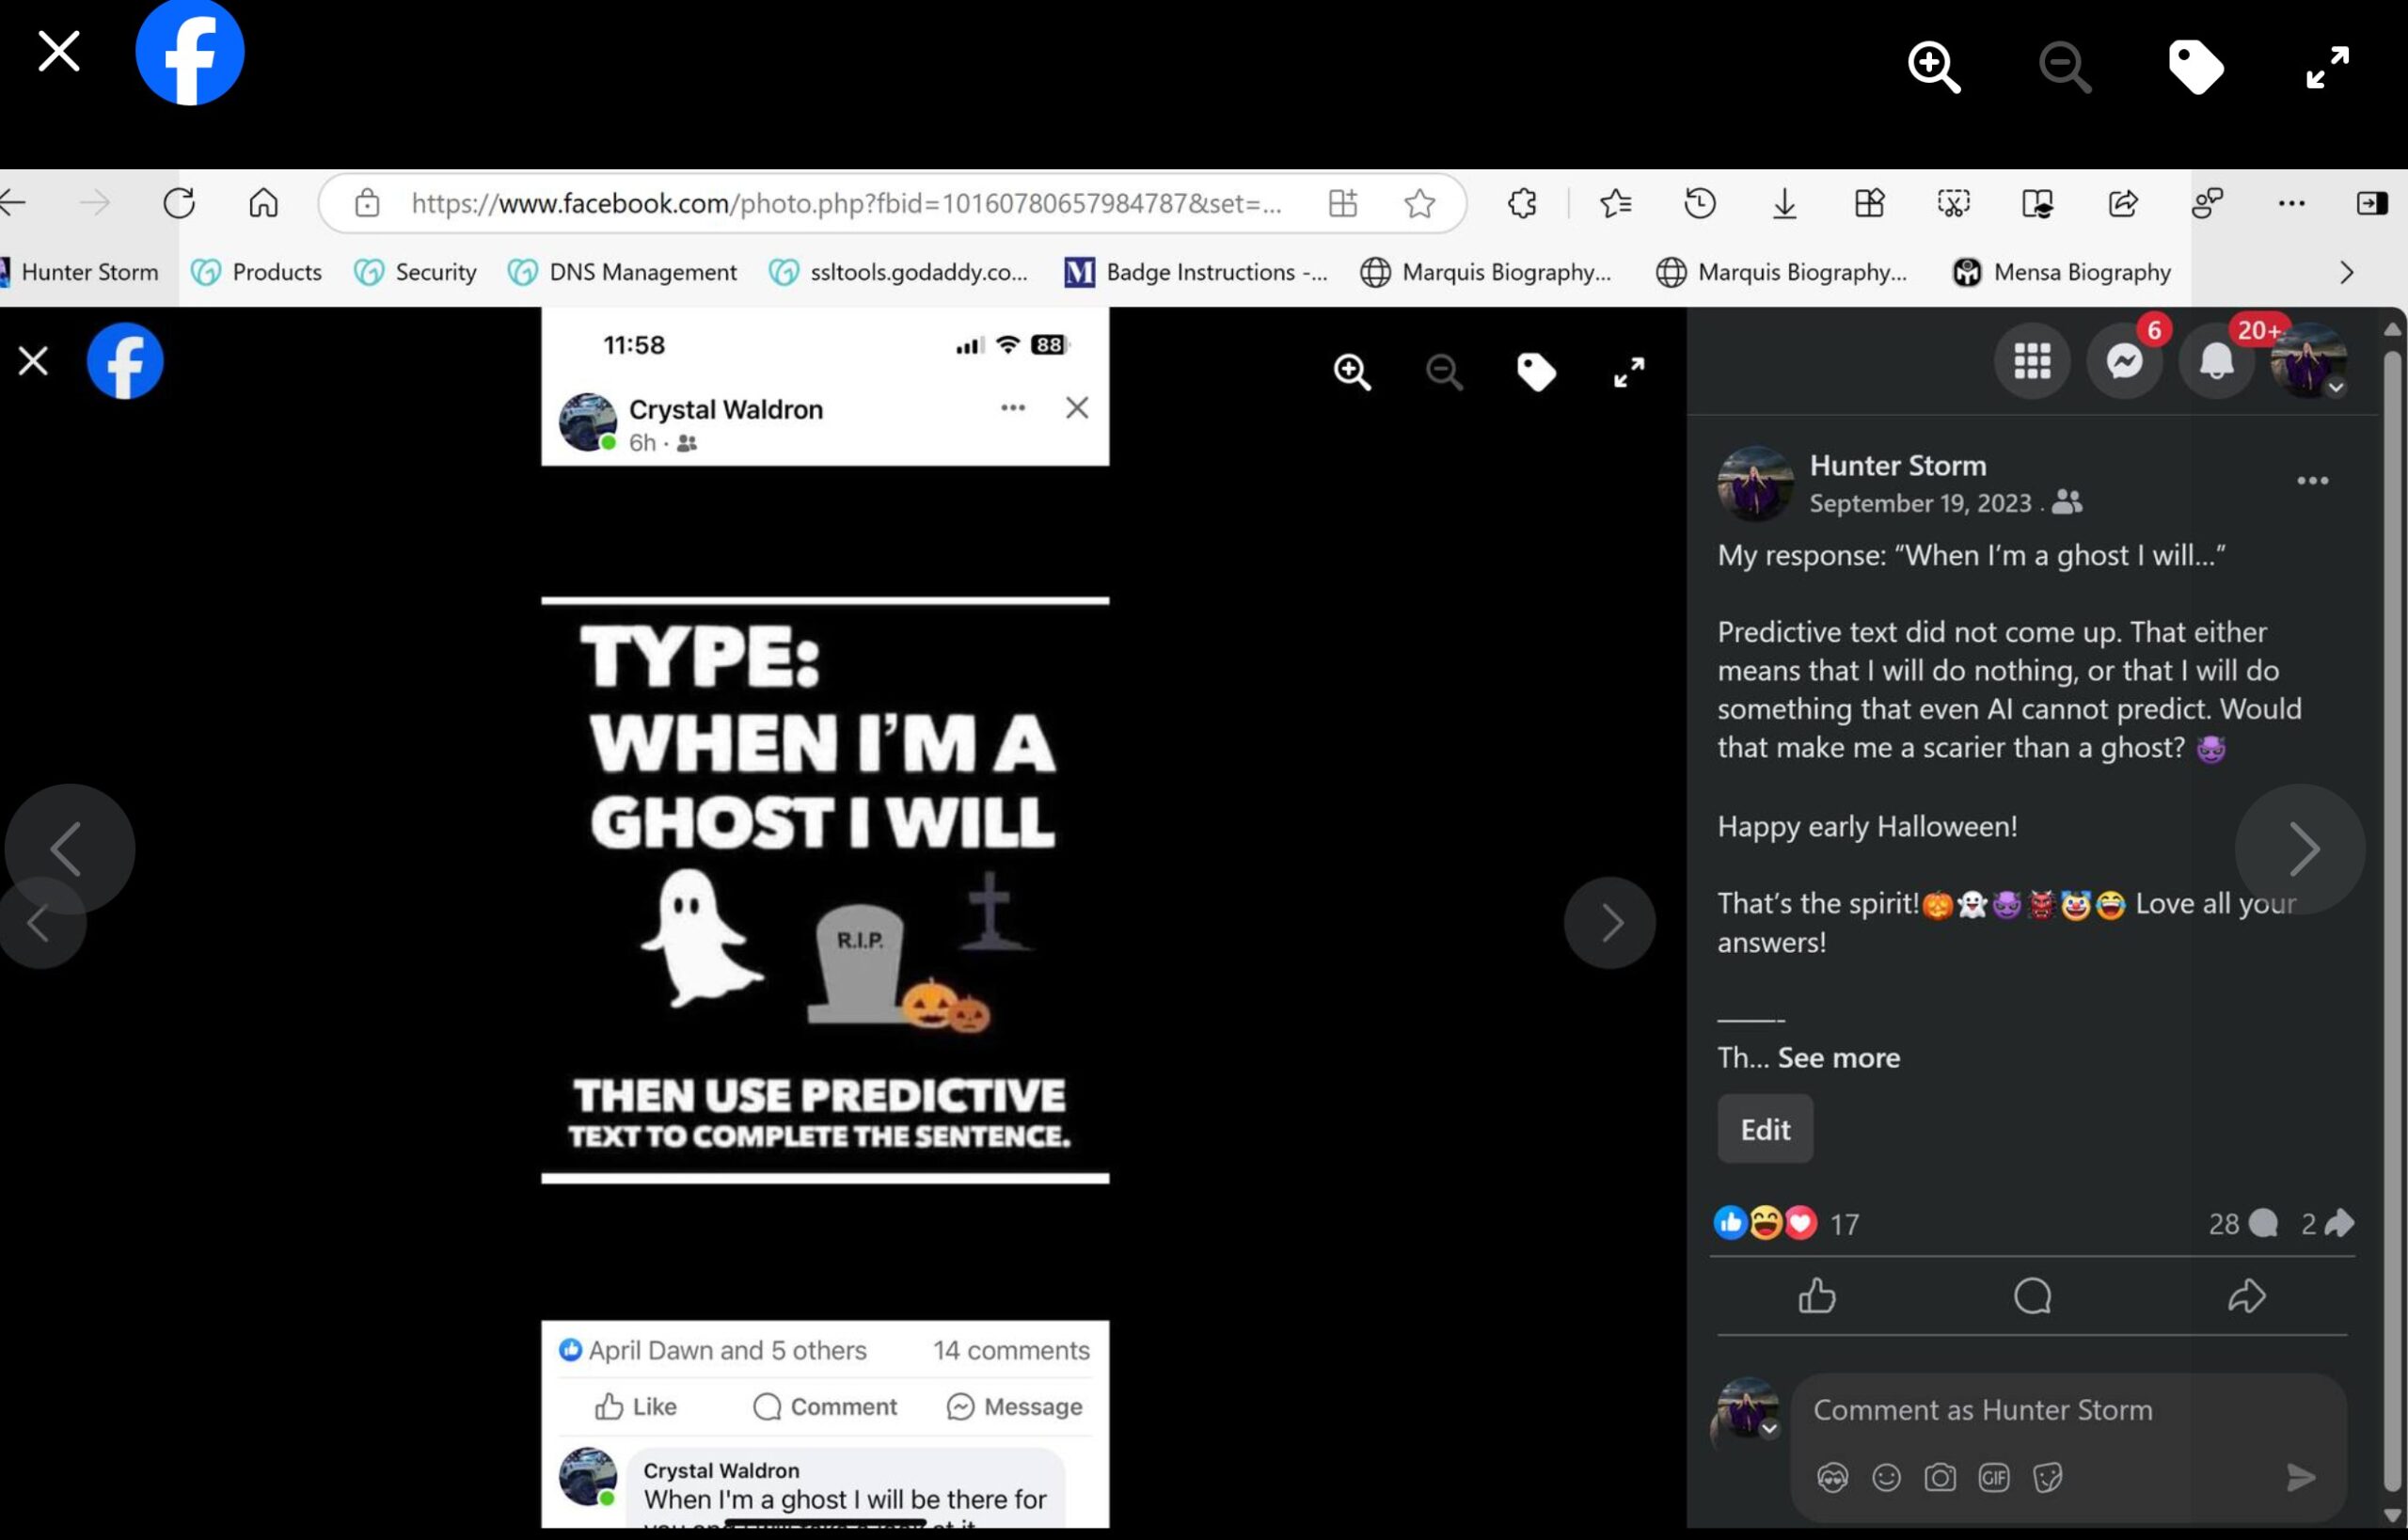Open post options three-dot menu
2408x1540 pixels.
click(2312, 481)
